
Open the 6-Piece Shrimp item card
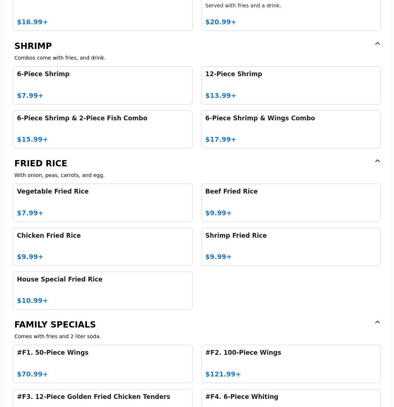[x=103, y=85]
